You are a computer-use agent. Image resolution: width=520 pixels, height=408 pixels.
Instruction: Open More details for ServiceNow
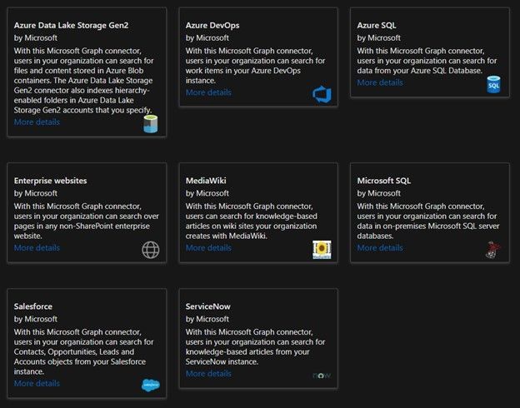point(208,374)
